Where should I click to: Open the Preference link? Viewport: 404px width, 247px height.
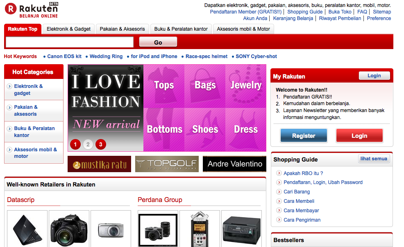pos(379,18)
